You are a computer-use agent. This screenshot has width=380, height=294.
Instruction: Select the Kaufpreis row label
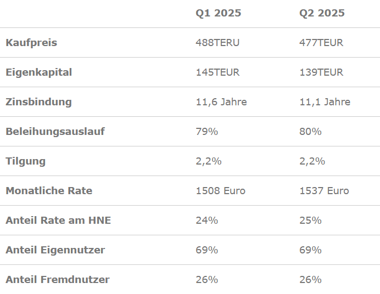31,43
